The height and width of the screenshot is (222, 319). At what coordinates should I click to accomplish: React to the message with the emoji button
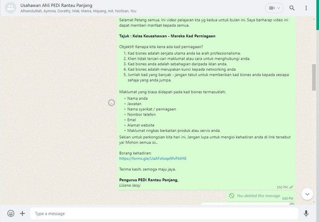pos(111,103)
